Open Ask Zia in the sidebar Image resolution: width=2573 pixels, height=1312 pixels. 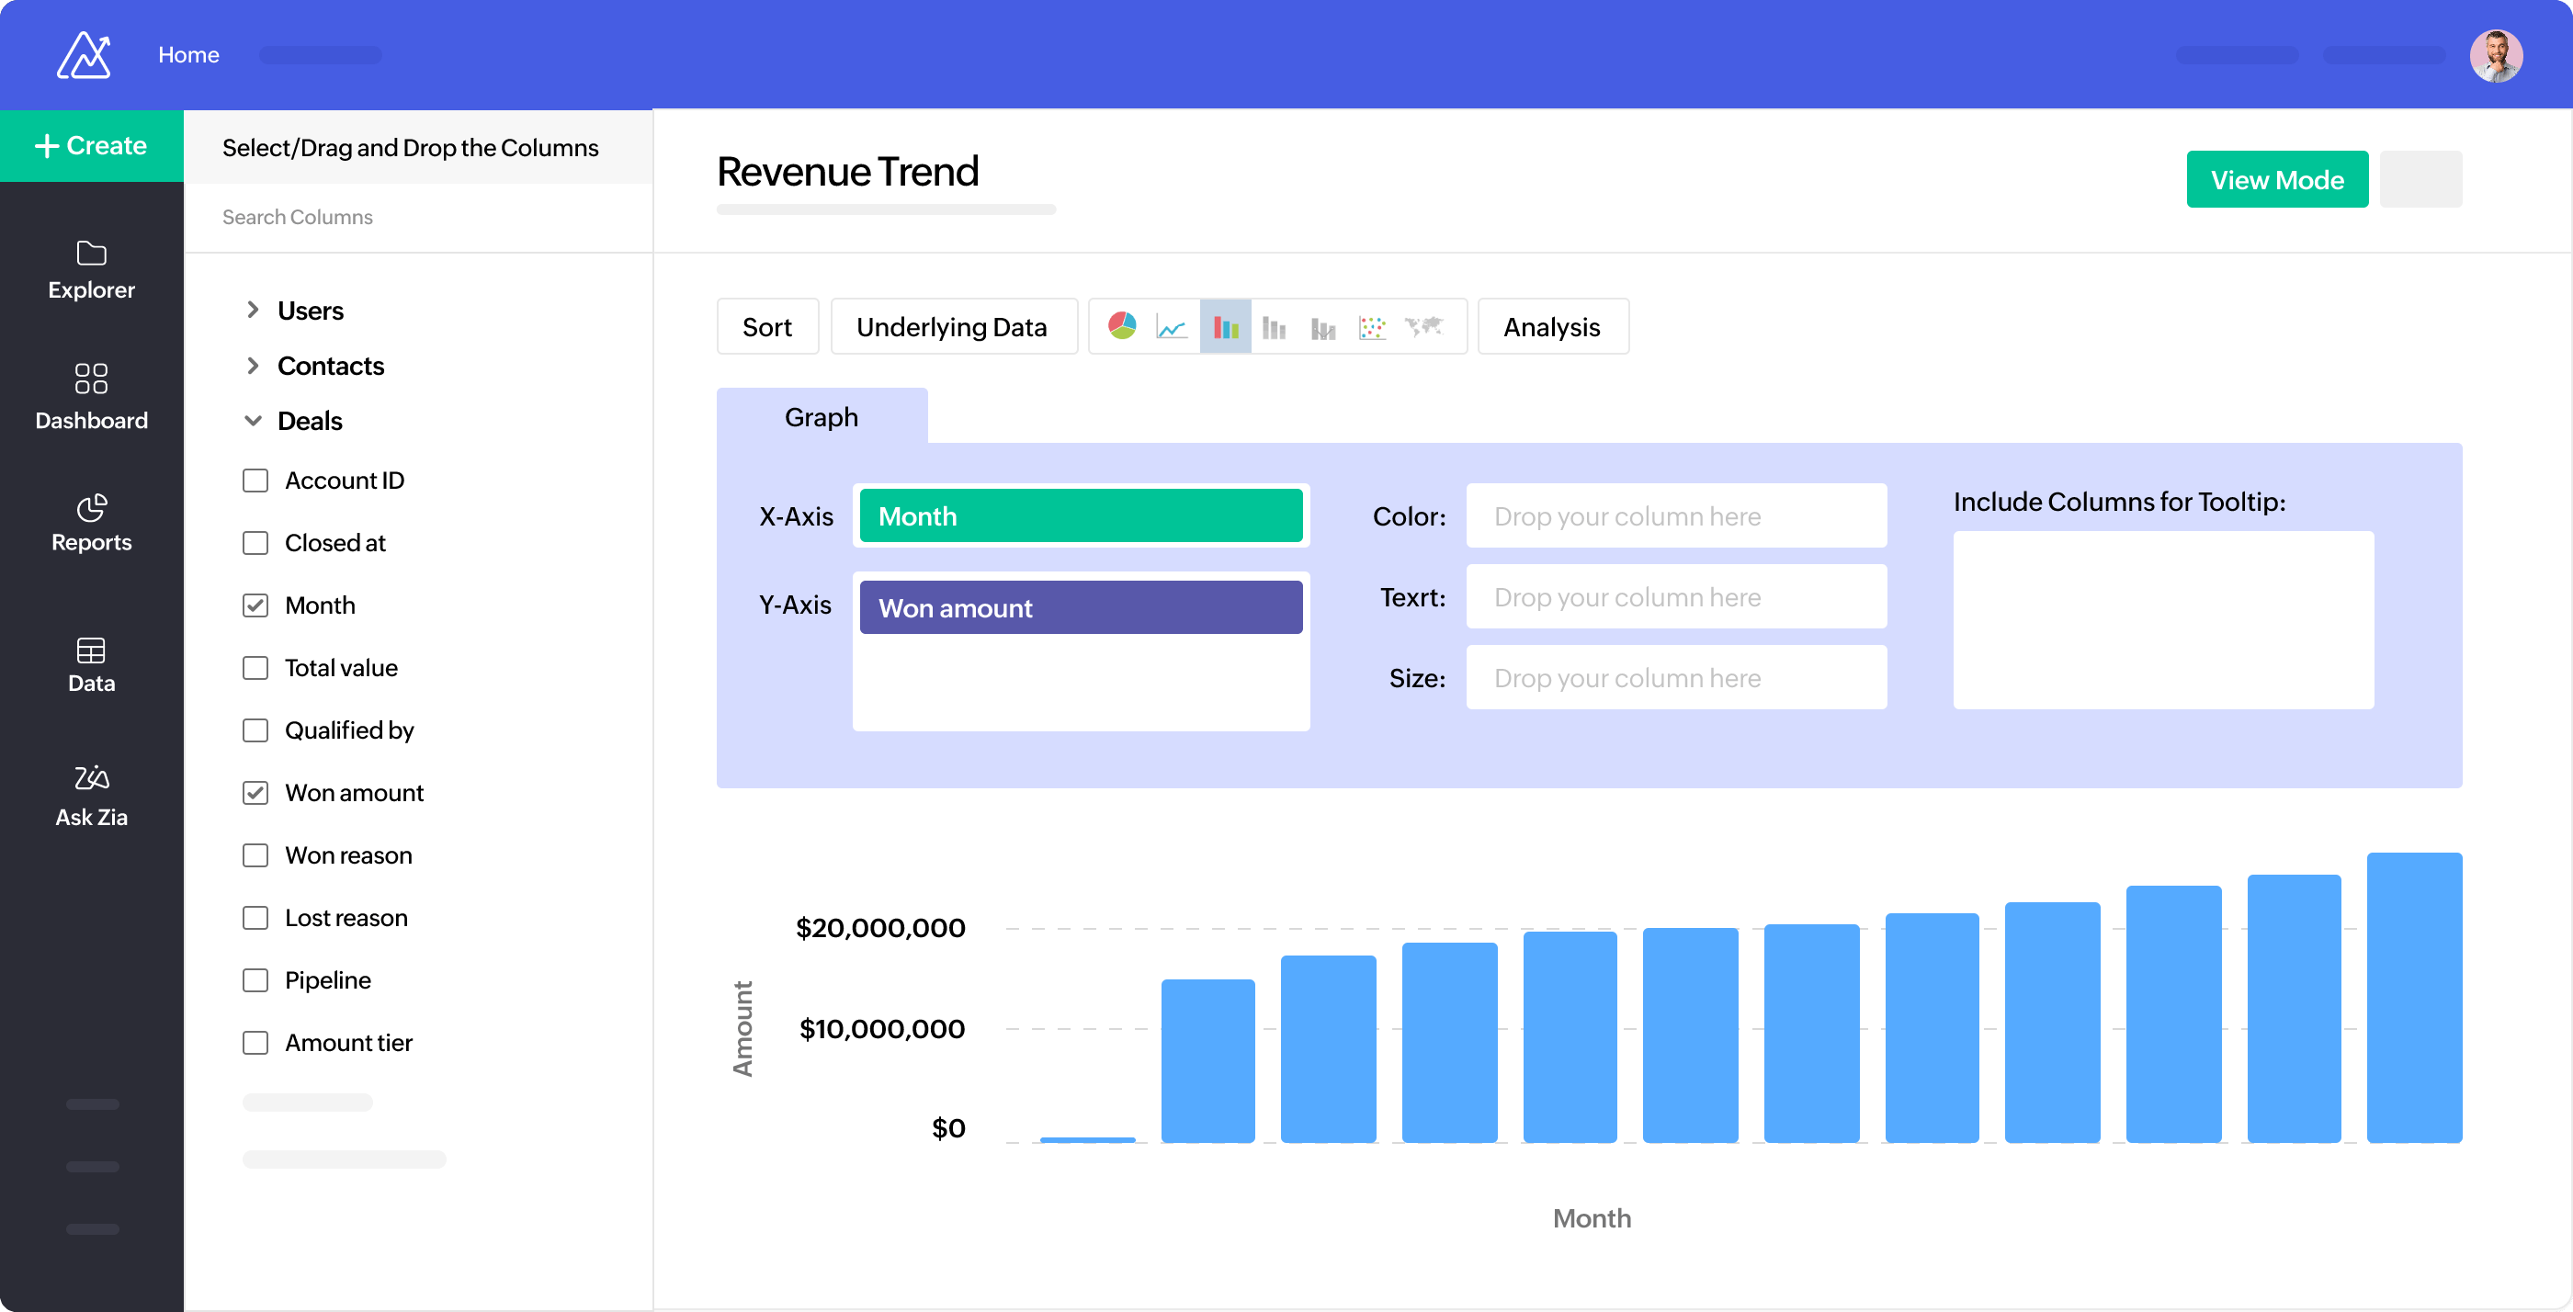[x=91, y=796]
